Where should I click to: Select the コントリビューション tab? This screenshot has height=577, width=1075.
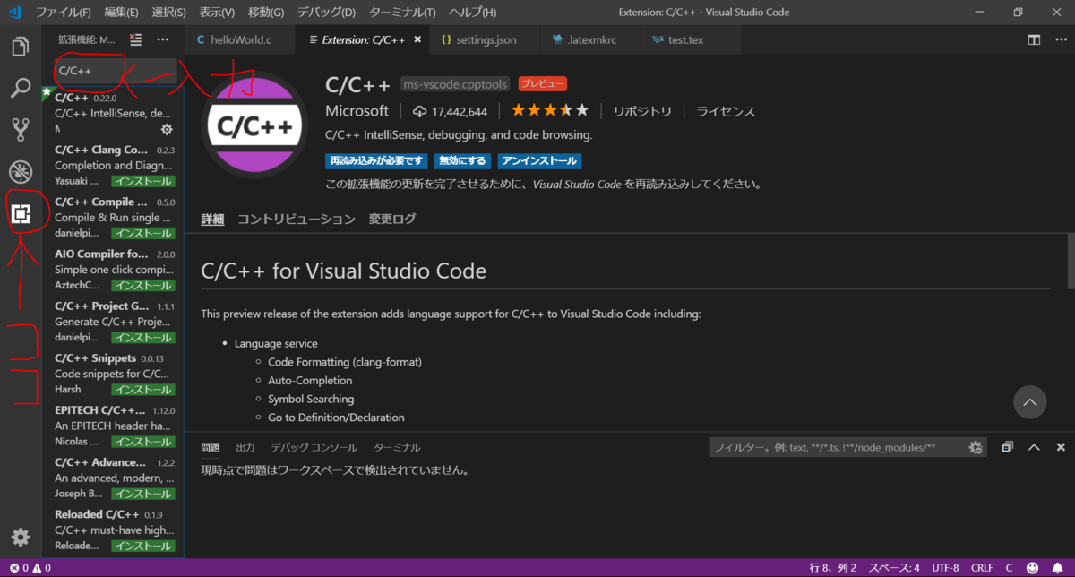click(x=297, y=219)
